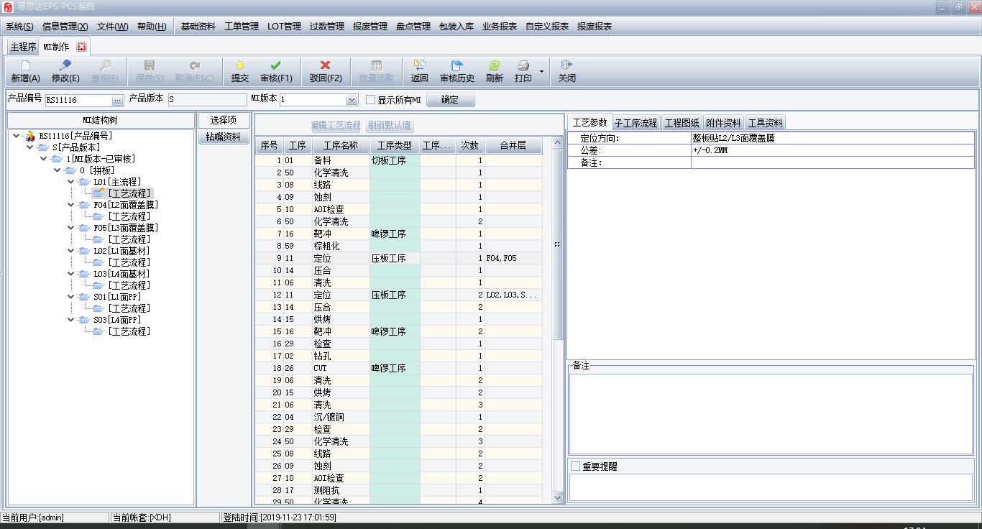Click the 新增(A) toolbar icon
Viewport: 982px width, 529px height.
point(25,71)
